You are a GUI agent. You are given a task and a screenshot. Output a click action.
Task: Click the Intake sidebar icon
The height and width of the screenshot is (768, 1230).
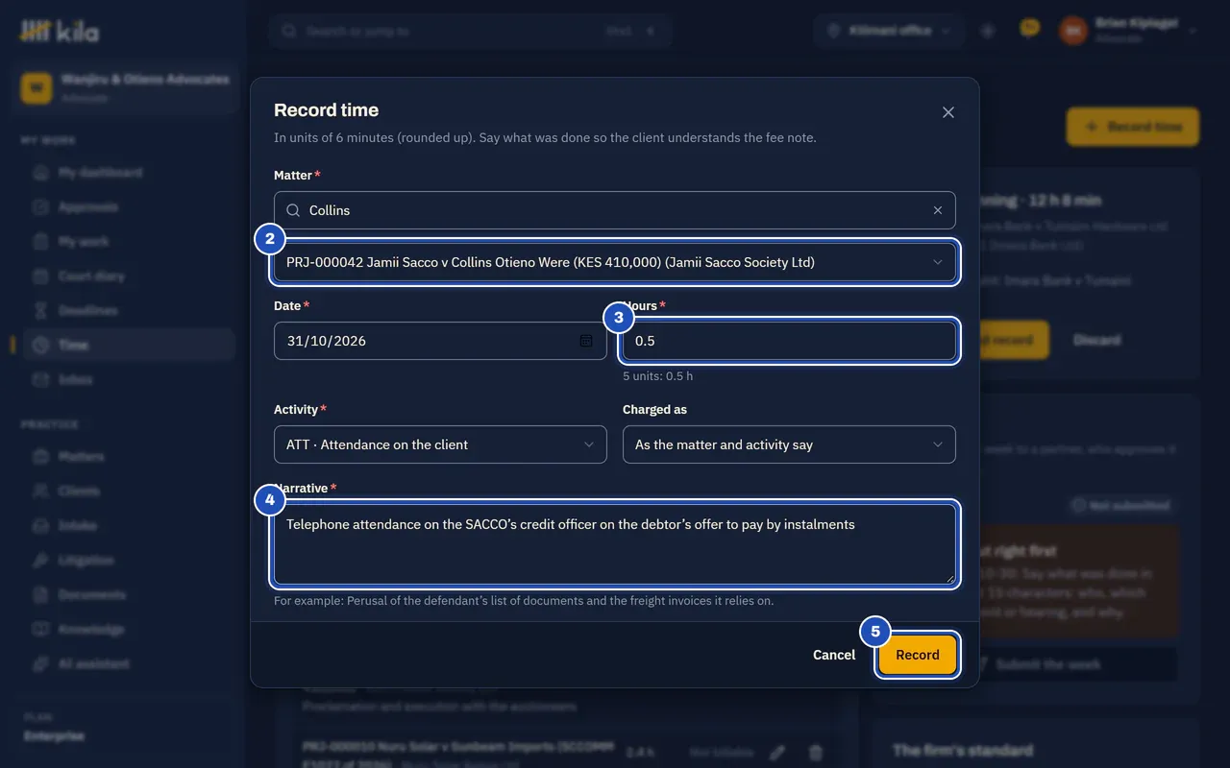click(x=40, y=526)
